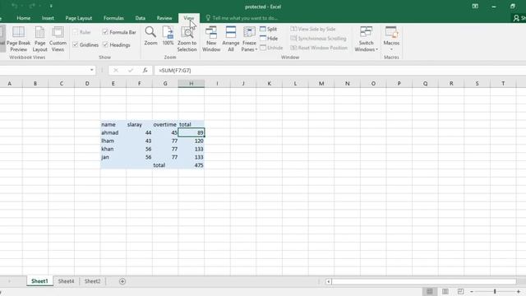
Task: Switch to Sheet1 tab
Action: pos(39,281)
